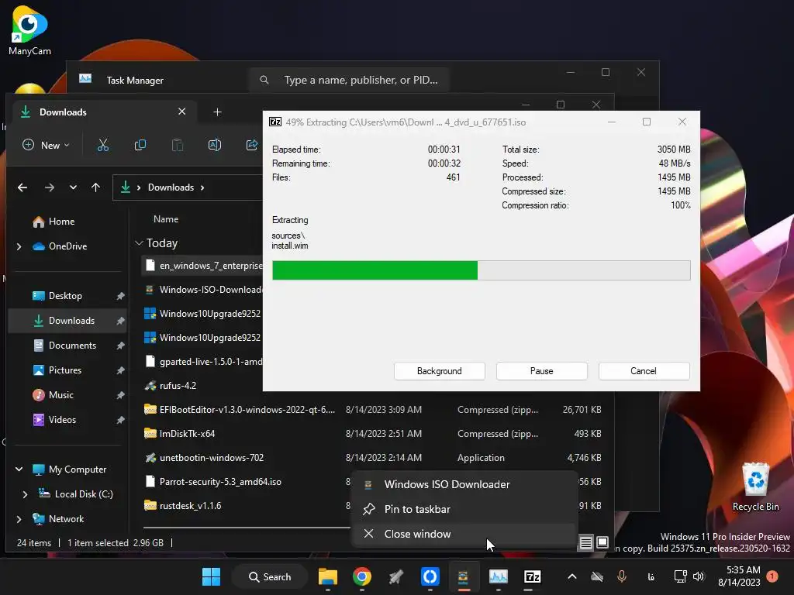Switch Explorer to large thumbnails view icon
The height and width of the screenshot is (595, 794).
(602, 542)
